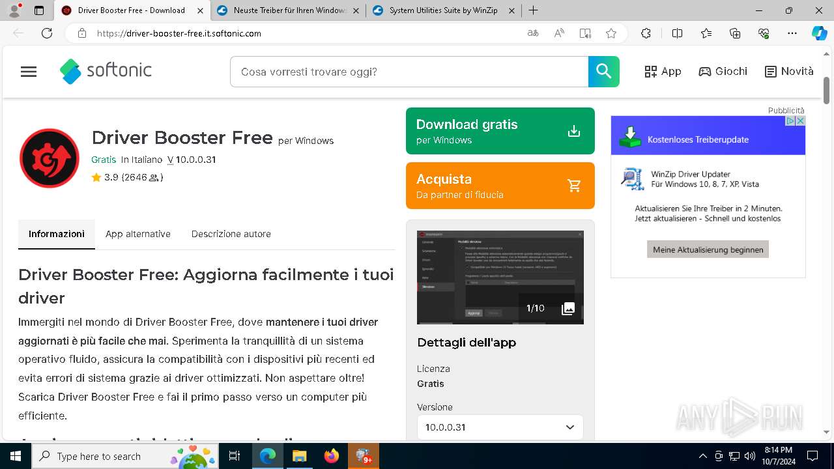Open immersive reader icon
The width and height of the screenshot is (834, 469).
[x=585, y=33]
